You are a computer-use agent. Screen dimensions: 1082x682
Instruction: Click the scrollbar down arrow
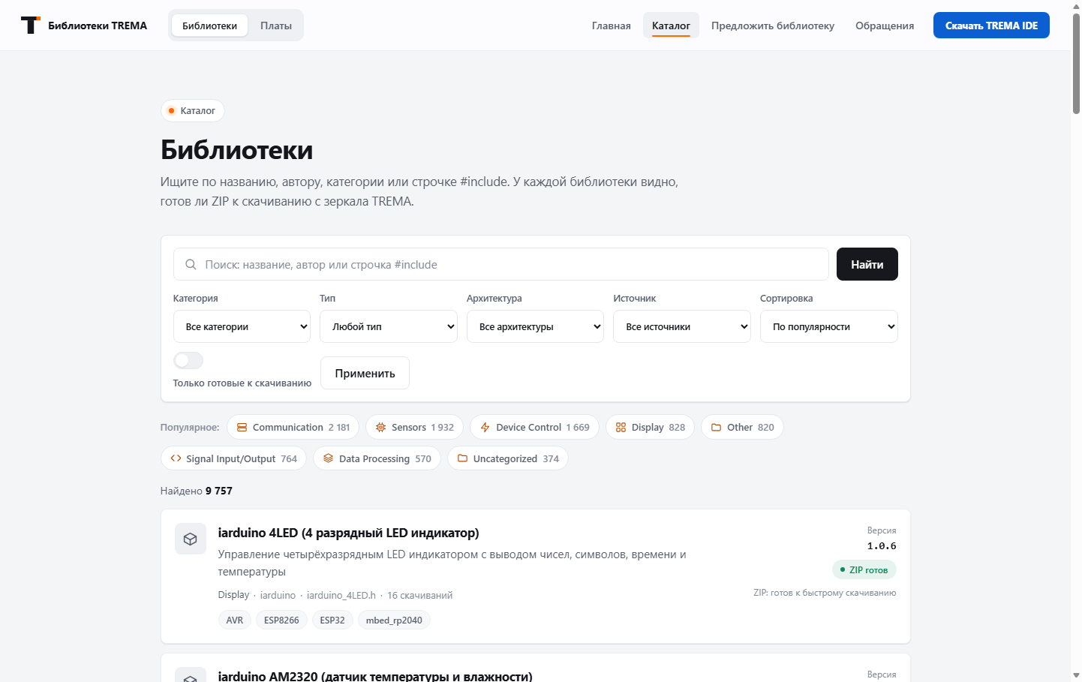(x=1076, y=675)
